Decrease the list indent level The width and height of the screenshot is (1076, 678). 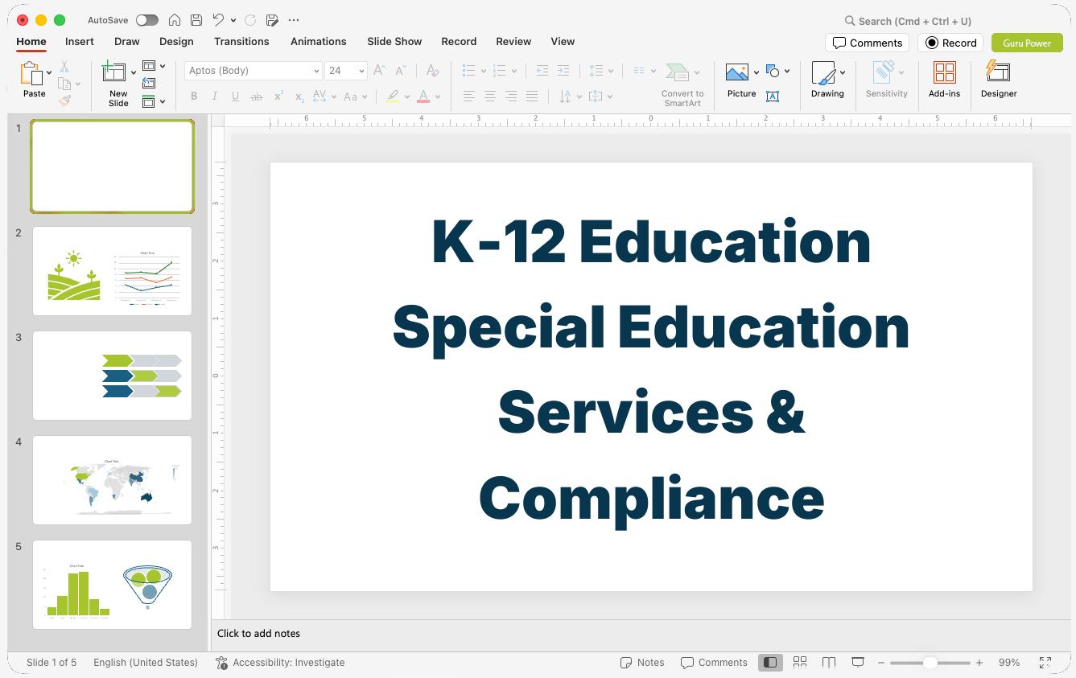tap(542, 71)
